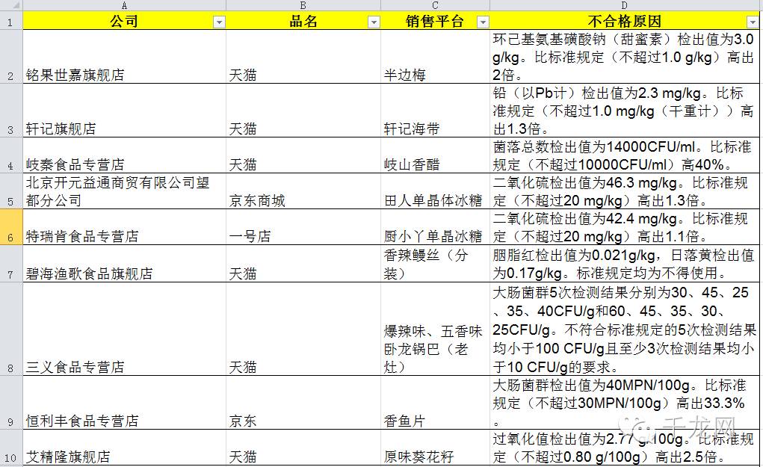The width and height of the screenshot is (763, 467).
Task: Open the 不合格原因 filter dropdown
Action: coord(753,22)
